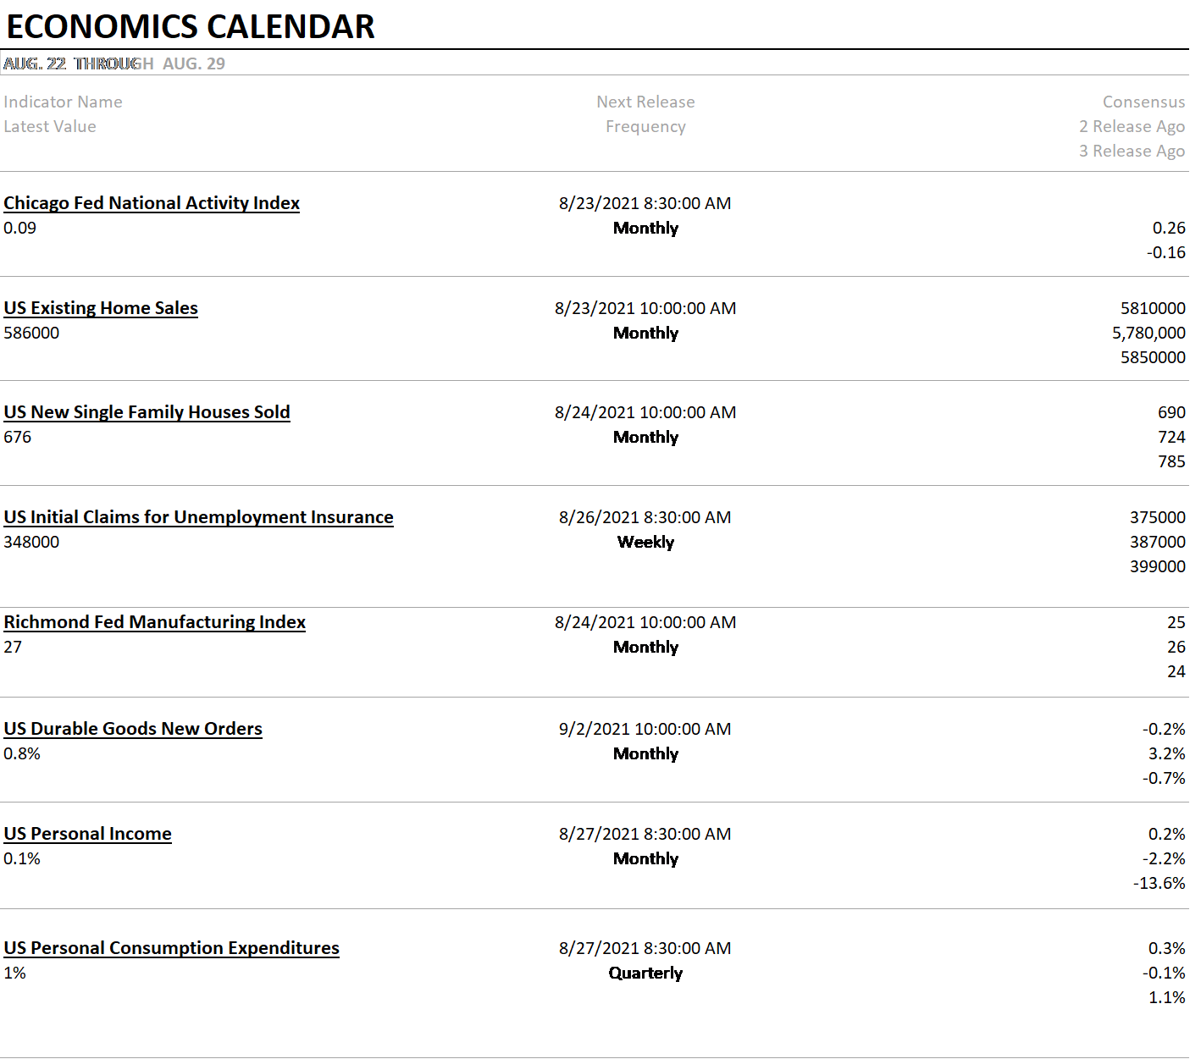The width and height of the screenshot is (1190, 1059).
Task: Click the Quarterly frequency for Consumption Expenditures
Action: tap(645, 973)
